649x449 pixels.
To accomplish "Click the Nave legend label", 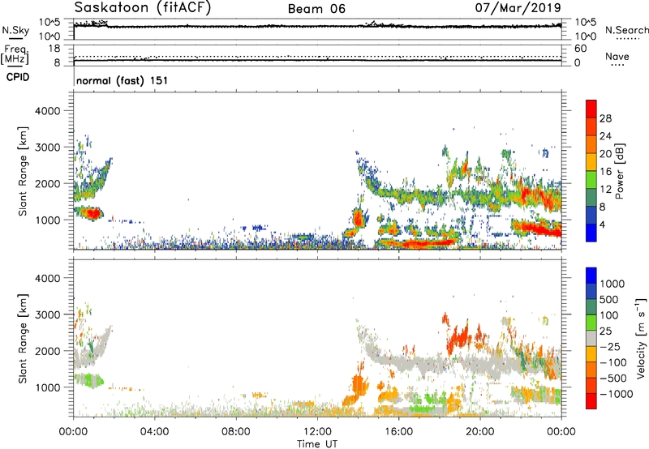I will click(617, 57).
